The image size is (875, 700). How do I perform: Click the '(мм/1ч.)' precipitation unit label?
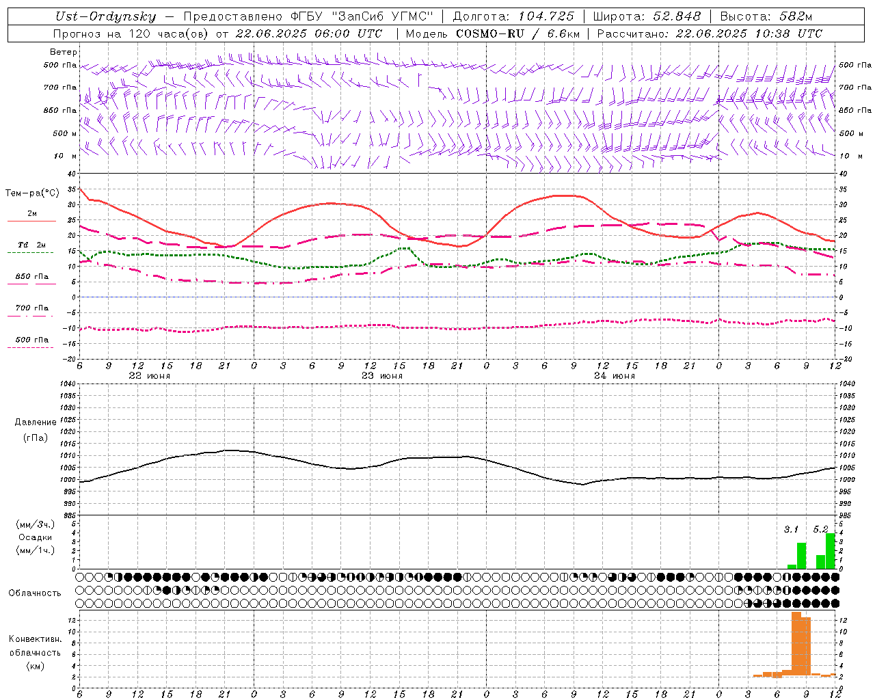(36, 550)
